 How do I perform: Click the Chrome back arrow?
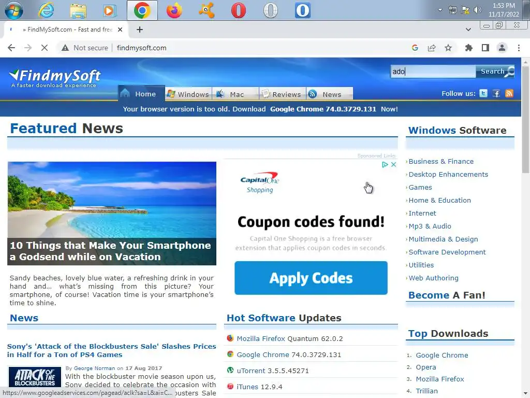click(11, 48)
